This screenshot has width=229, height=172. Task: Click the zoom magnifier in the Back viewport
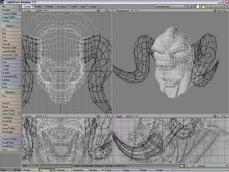point(107,116)
